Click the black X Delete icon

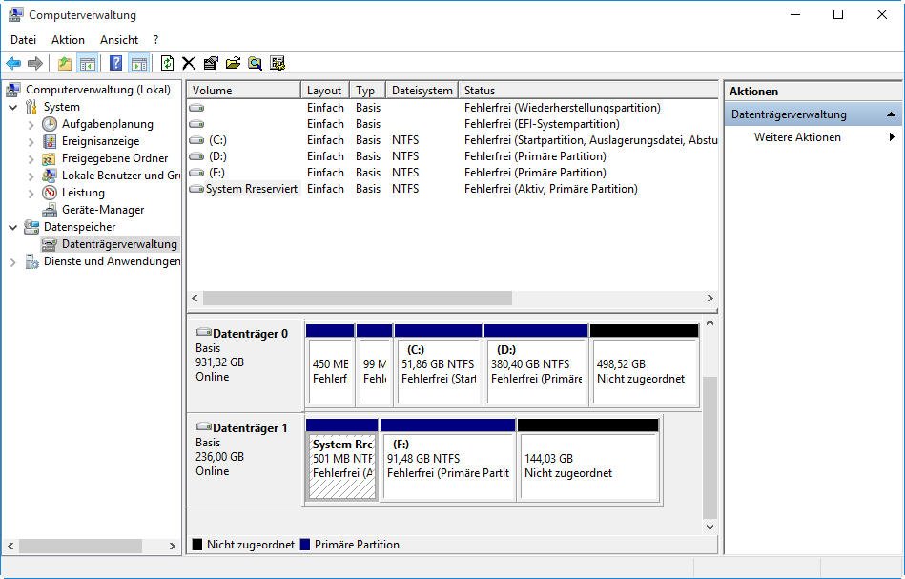(x=189, y=64)
